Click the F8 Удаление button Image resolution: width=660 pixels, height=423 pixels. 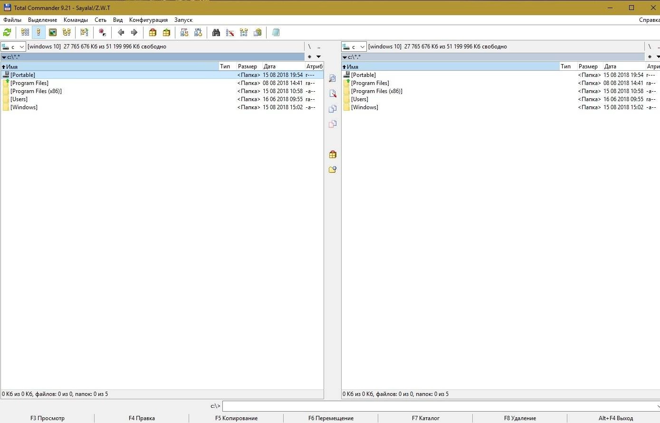click(x=520, y=418)
